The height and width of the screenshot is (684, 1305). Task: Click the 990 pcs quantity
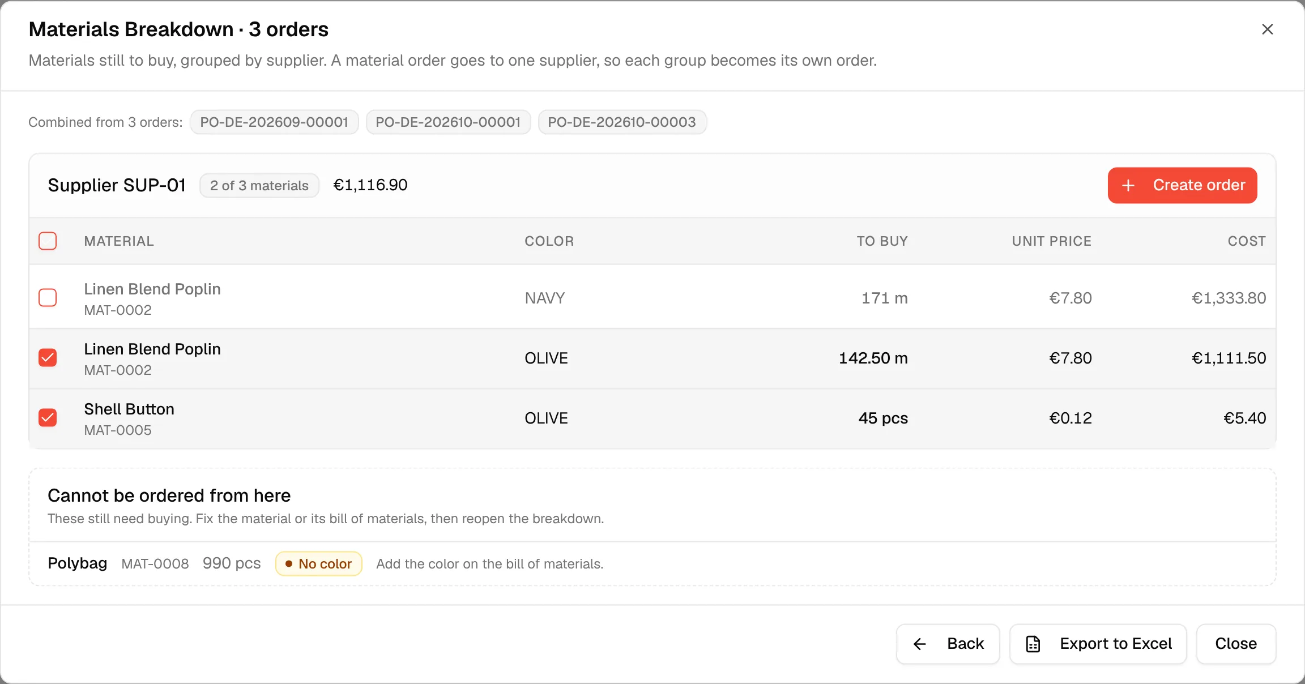[x=232, y=563]
